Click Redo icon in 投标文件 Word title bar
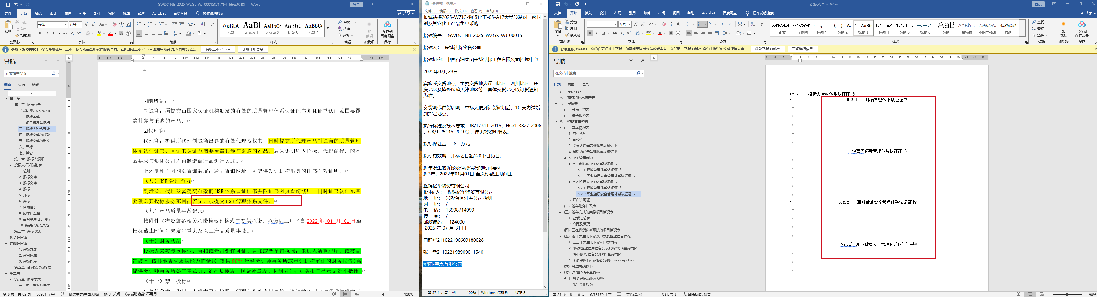Viewport: 1097px width, 297px height. 577,4
